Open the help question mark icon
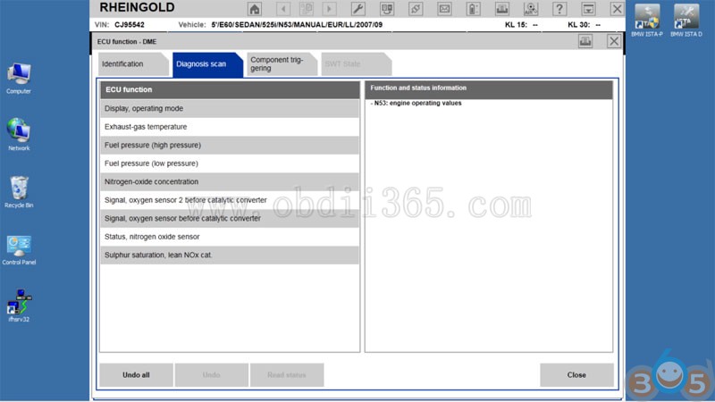Image resolution: width=715 pixels, height=402 pixels. [x=559, y=9]
